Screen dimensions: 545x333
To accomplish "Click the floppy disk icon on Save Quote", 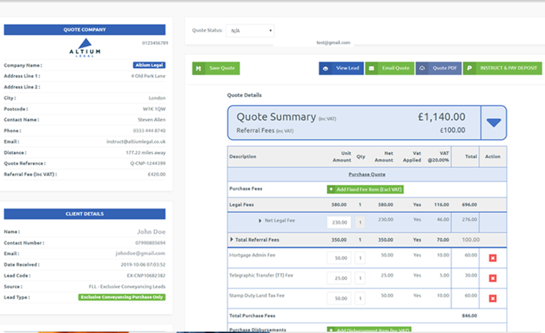I will coord(198,69).
